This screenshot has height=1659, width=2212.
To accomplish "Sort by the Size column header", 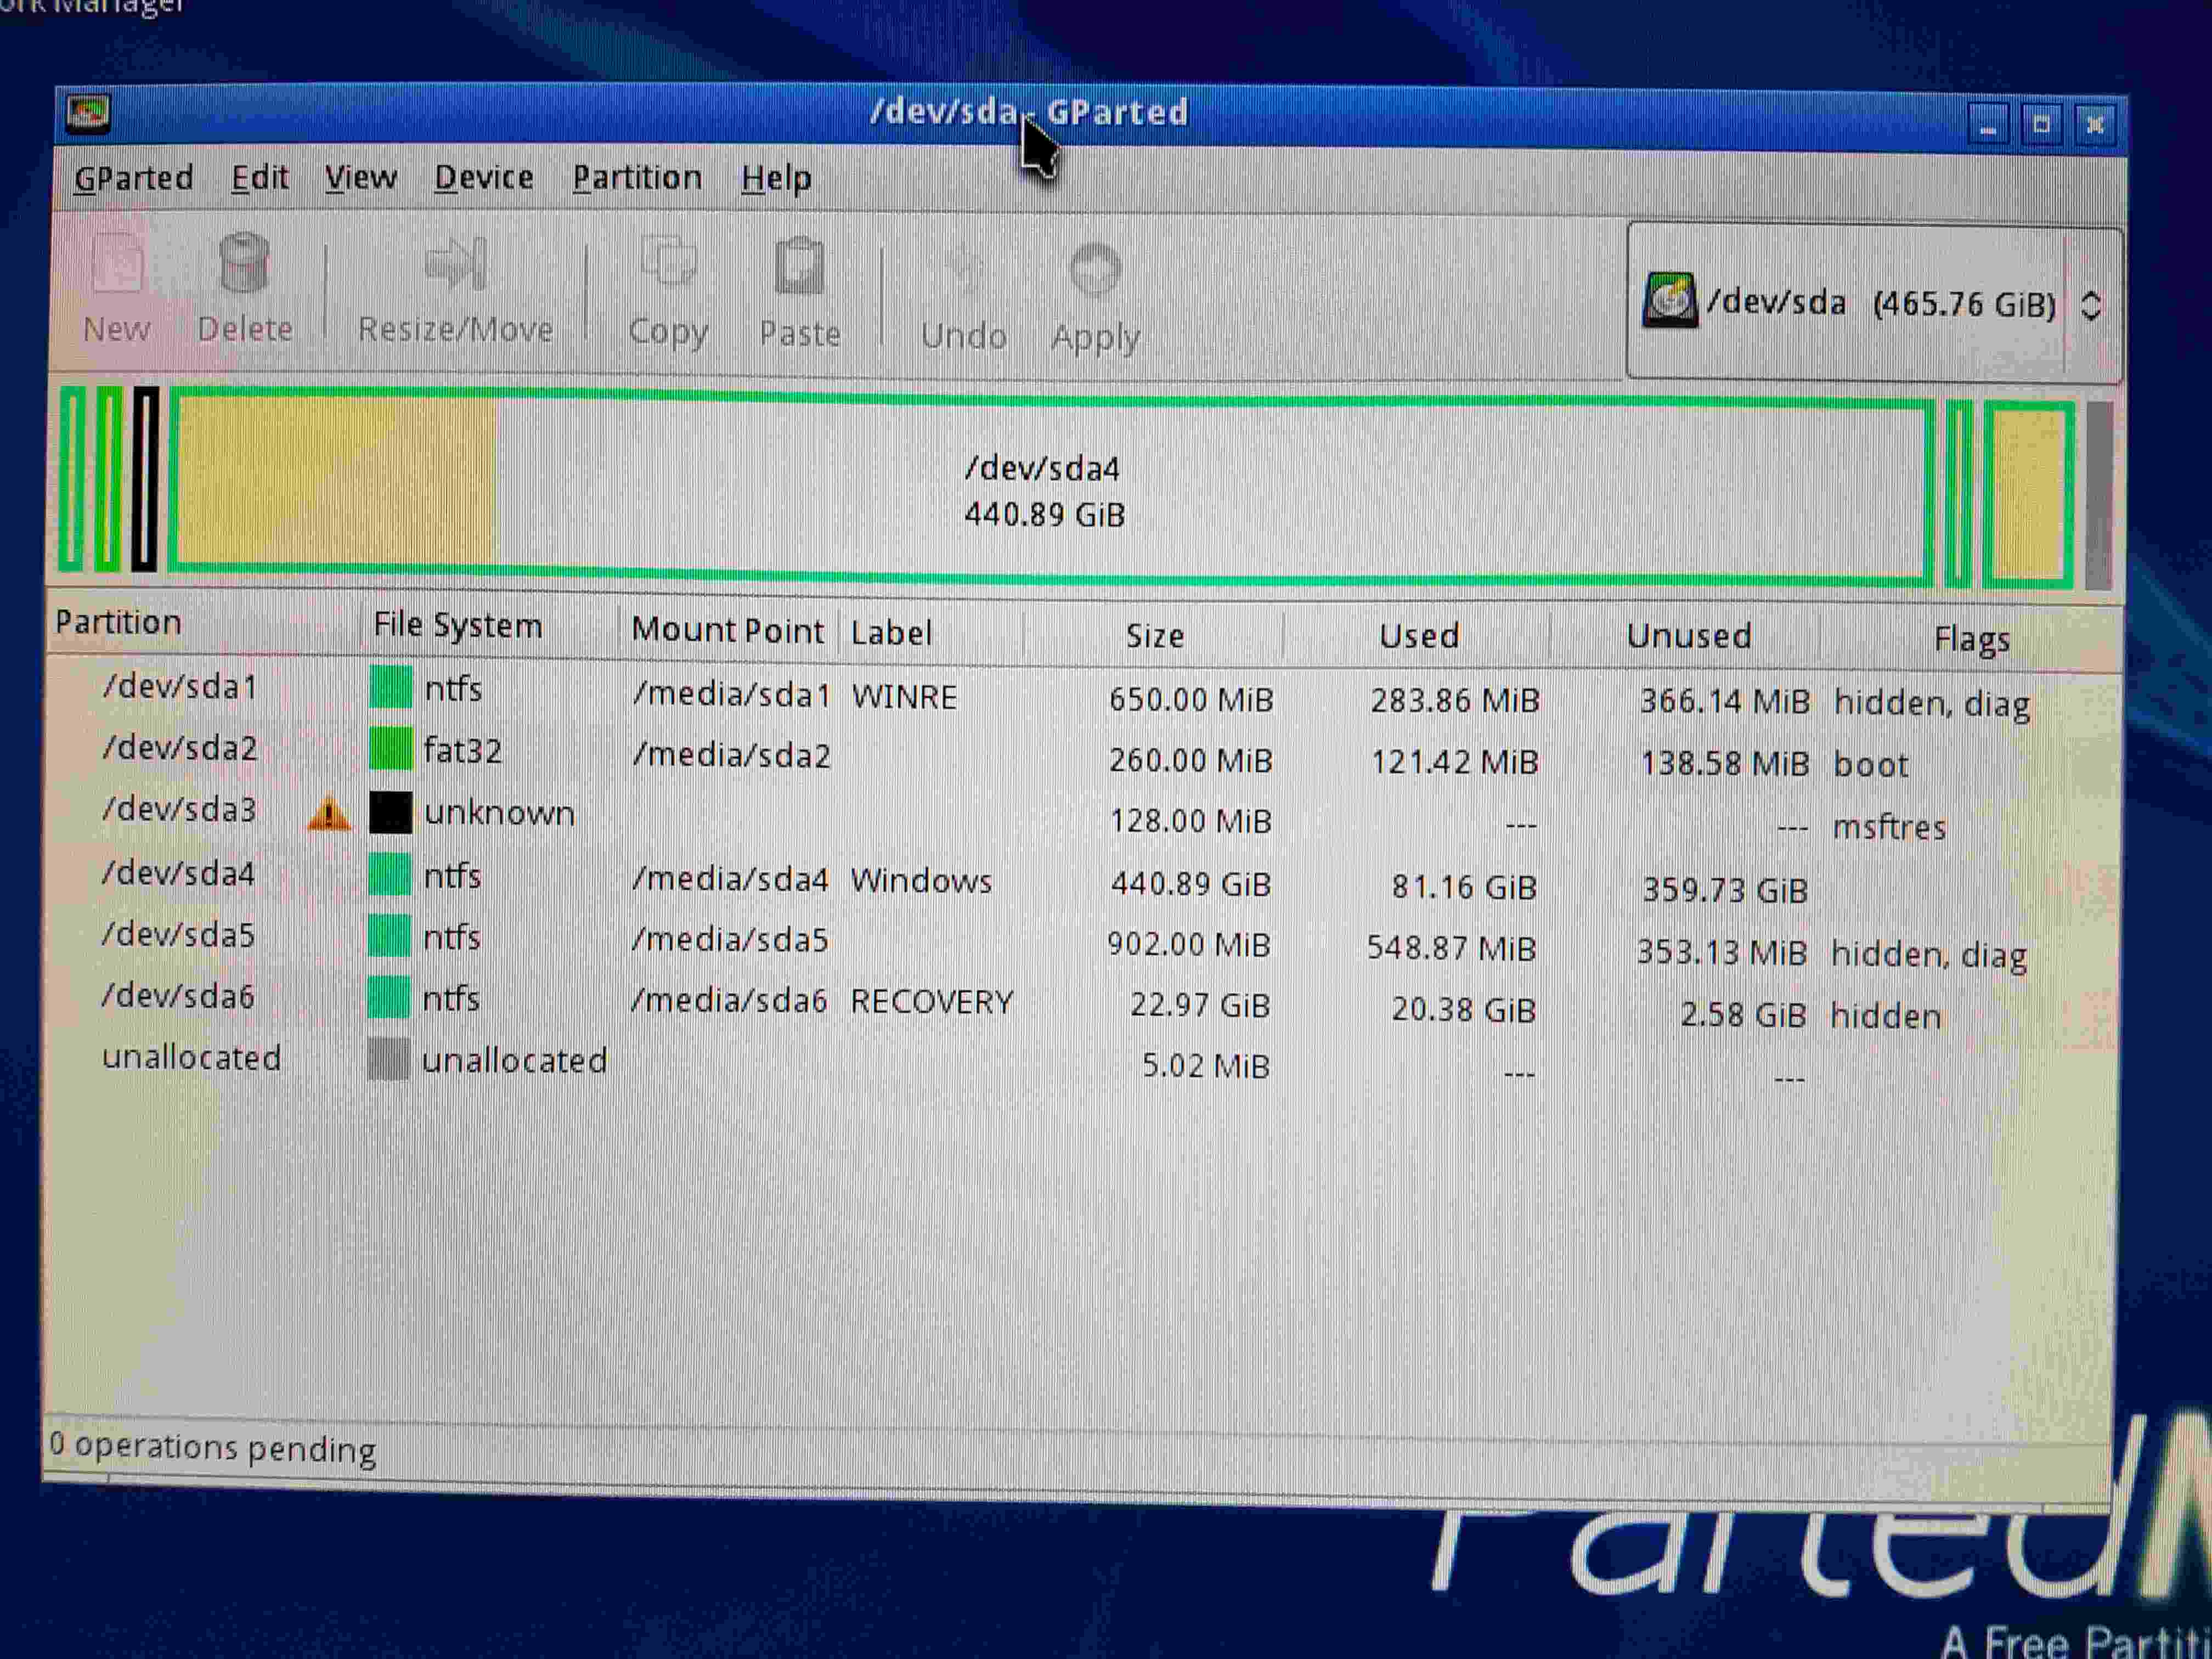I will coord(1154,635).
